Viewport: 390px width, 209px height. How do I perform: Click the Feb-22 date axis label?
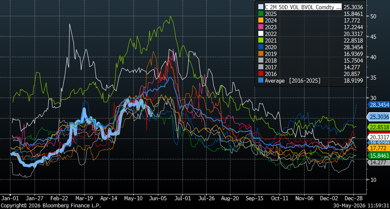coord(60,198)
